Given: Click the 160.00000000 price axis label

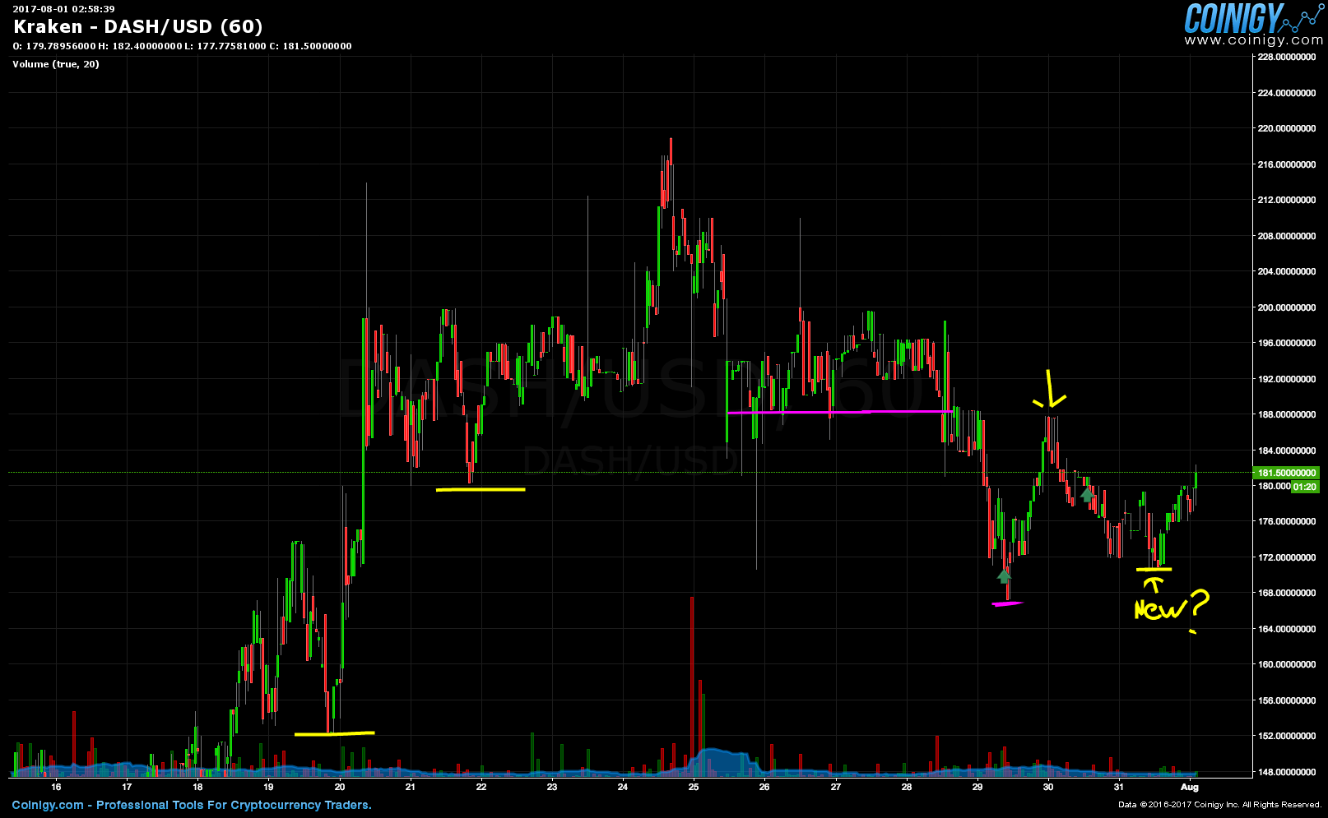Looking at the screenshot, I should [x=1287, y=664].
